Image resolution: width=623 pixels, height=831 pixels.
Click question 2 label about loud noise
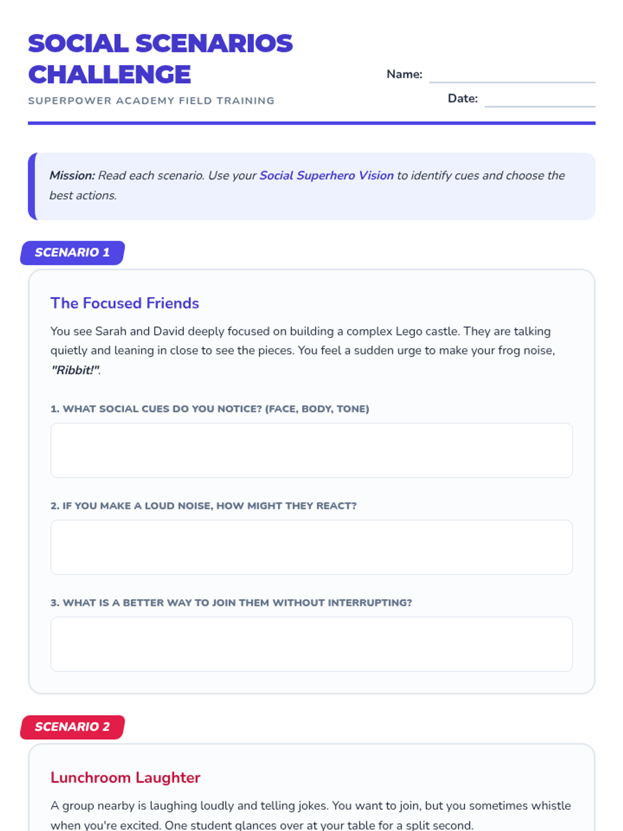point(204,506)
